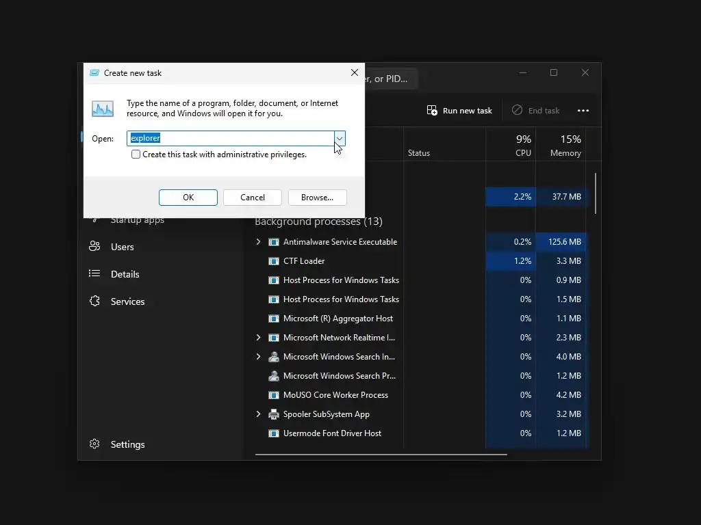Expand Antimalware Service Executable process
This screenshot has width=701, height=525.
258,241
